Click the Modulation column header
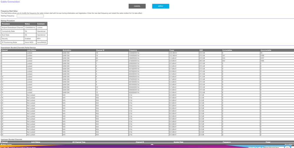The width and height of the screenshot is (294, 148). [67, 50]
